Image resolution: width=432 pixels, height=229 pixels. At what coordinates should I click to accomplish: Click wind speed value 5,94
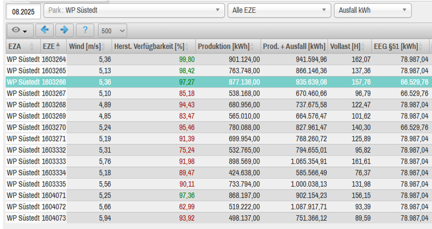(x=105, y=218)
